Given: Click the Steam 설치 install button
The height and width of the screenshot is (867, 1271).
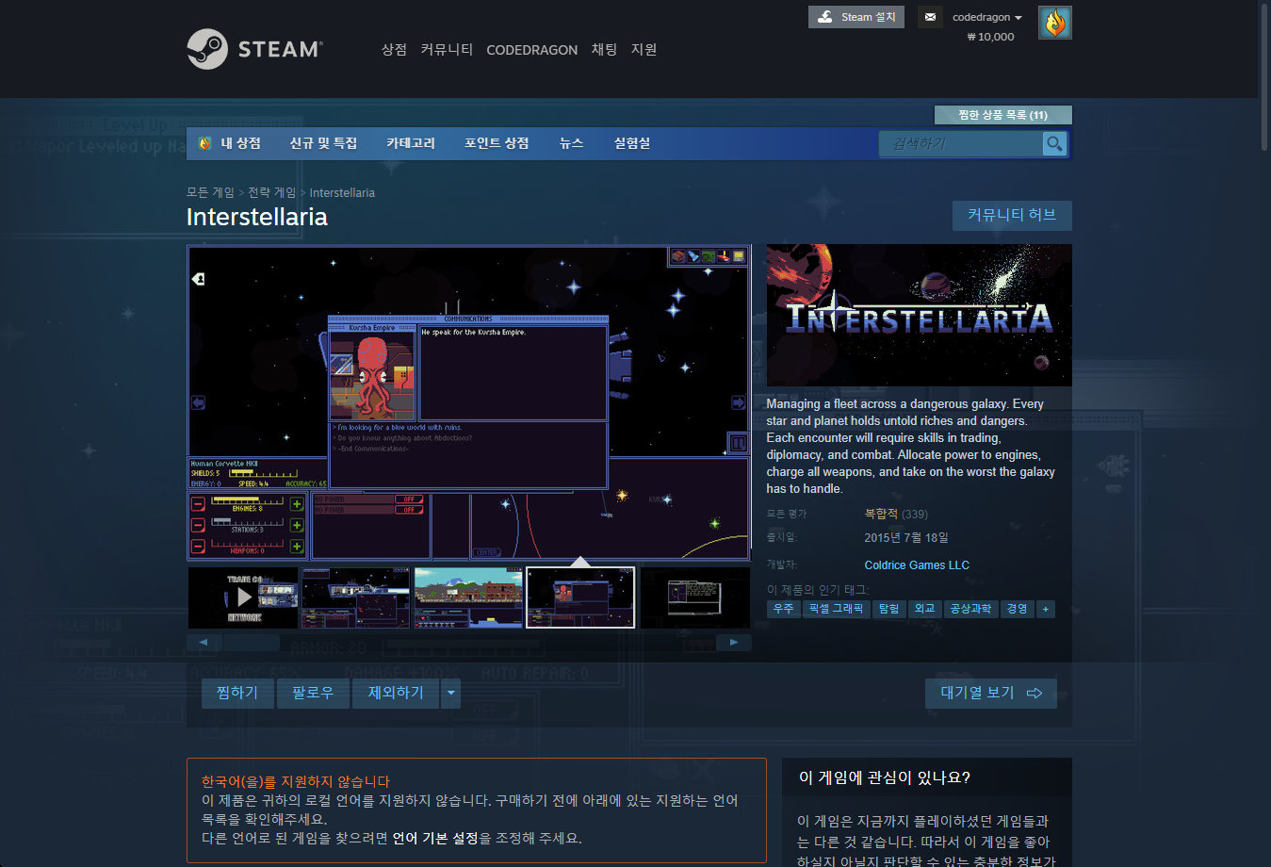Looking at the screenshot, I should coord(855,17).
